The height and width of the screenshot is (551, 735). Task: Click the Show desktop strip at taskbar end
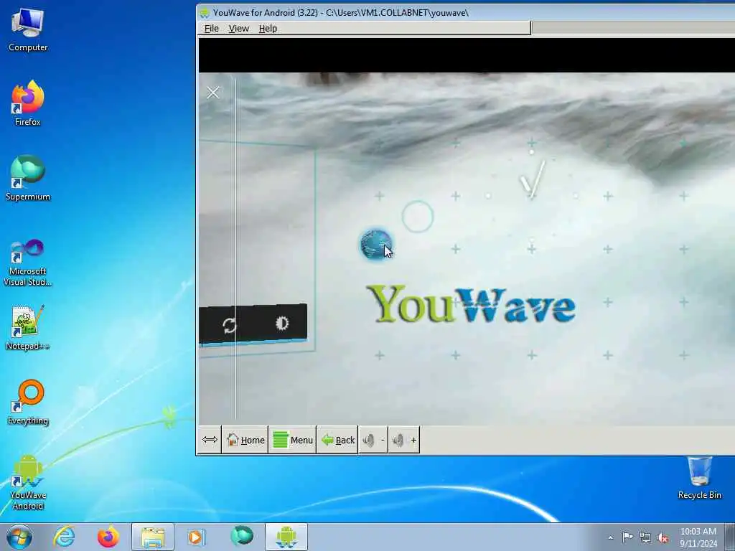click(730, 537)
